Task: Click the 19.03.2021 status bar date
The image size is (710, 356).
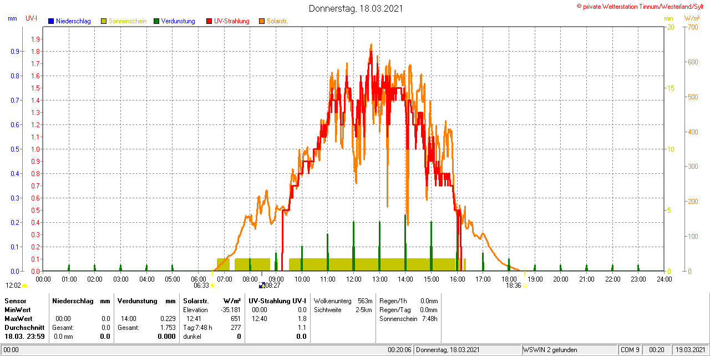Action: [x=691, y=350]
